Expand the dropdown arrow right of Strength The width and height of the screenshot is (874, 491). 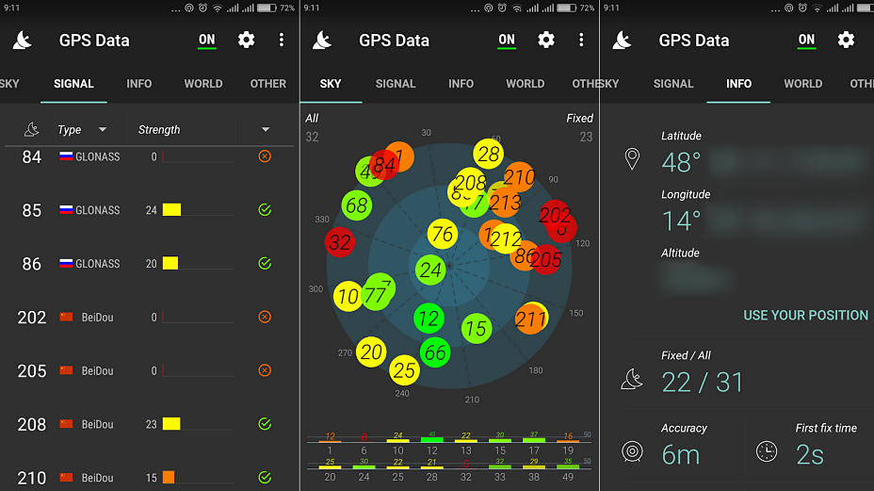click(266, 129)
